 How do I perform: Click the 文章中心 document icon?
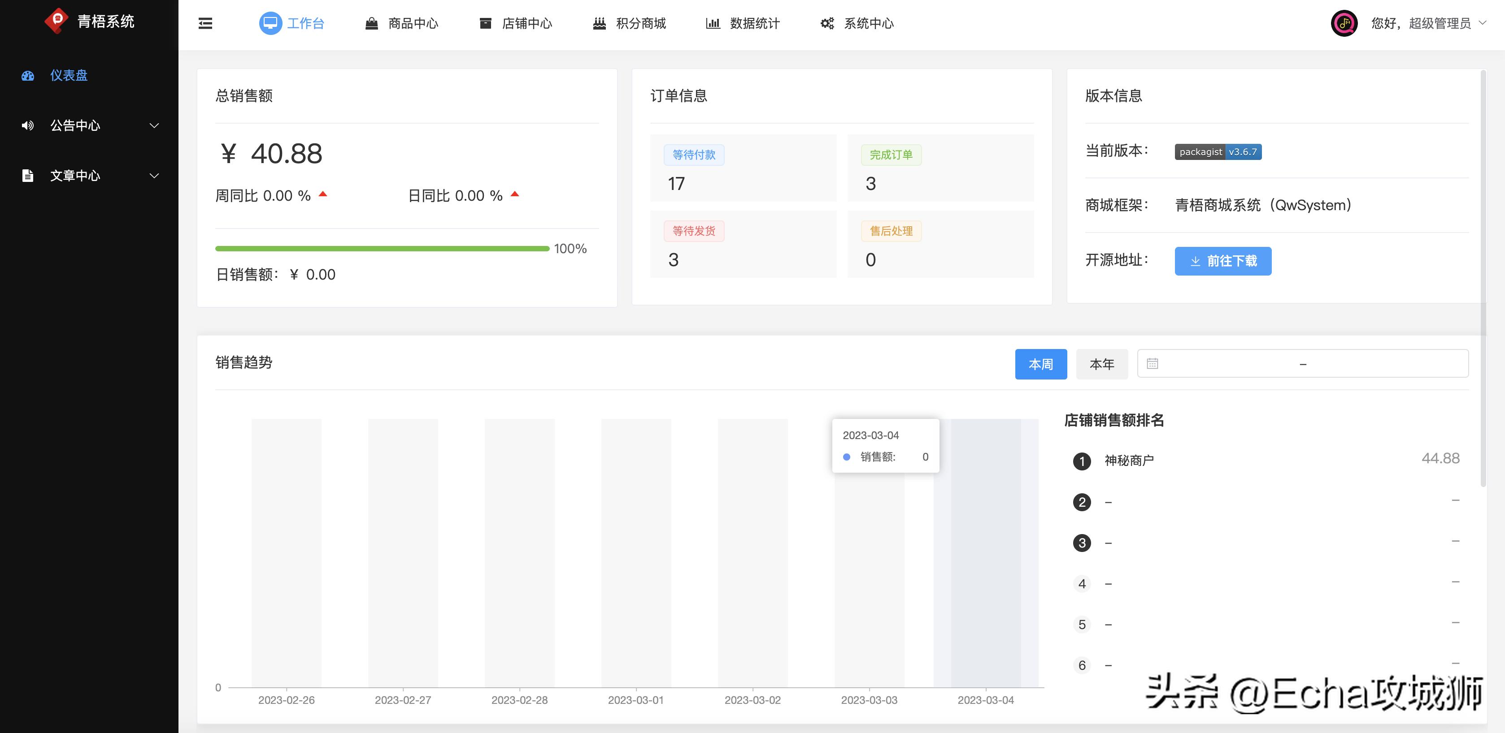coord(27,175)
